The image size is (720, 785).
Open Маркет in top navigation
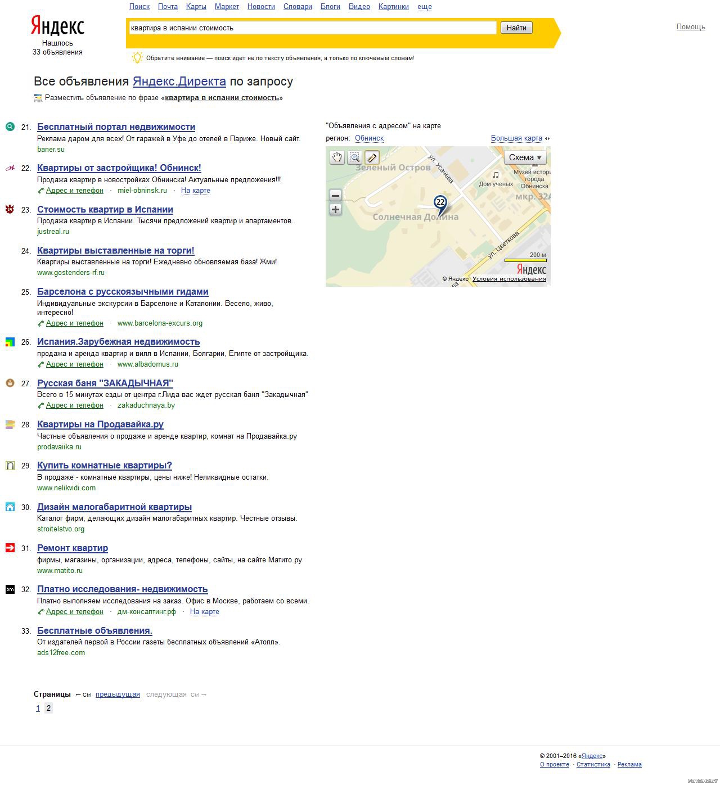click(227, 7)
